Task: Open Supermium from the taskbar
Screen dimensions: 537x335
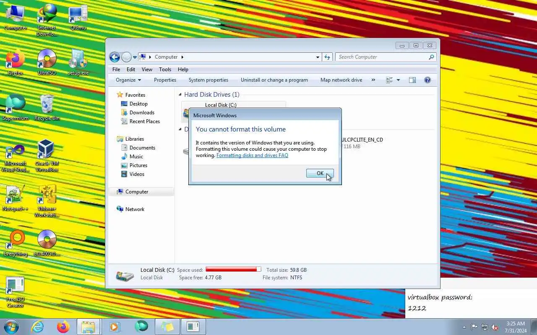Action: [141, 327]
